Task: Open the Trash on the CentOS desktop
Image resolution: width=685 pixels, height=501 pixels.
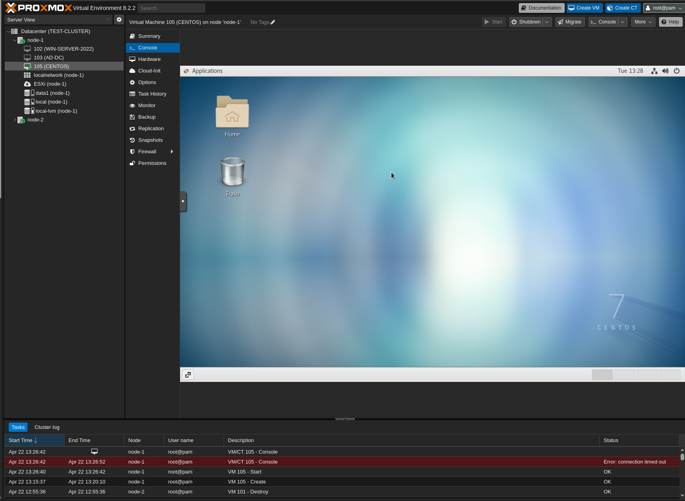Action: 232,172
